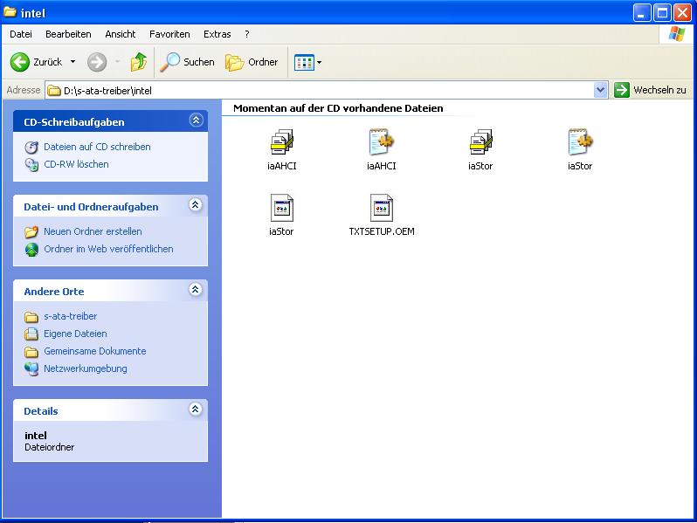Image resolution: width=697 pixels, height=523 pixels.
Task: Click the folder-up navigation icon
Action: [x=139, y=62]
